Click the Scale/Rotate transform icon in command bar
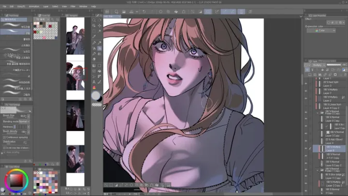This screenshot has height=196, width=348. 184,12
